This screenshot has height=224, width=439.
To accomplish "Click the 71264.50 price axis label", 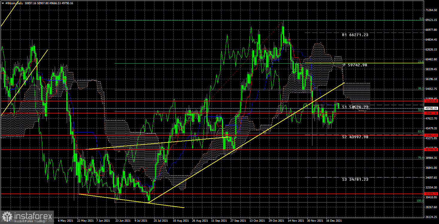I will (x=431, y=10).
